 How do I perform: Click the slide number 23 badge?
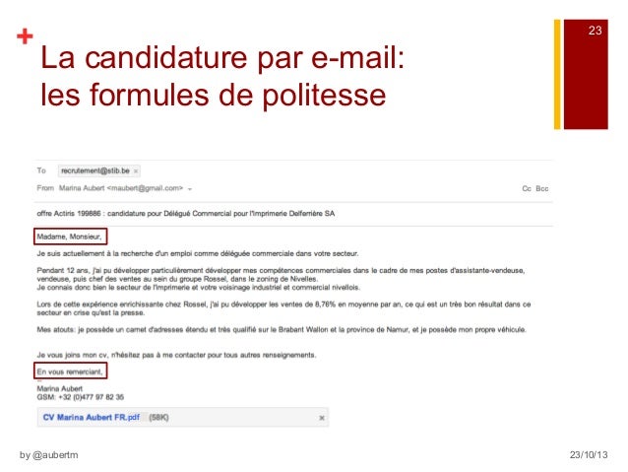(595, 34)
